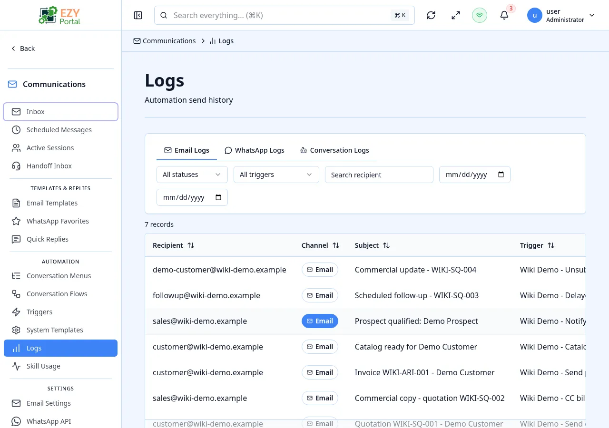Click demo-customer@wiki-demo.example recipient cell
Viewport: 609px width, 428px height.
tap(219, 270)
